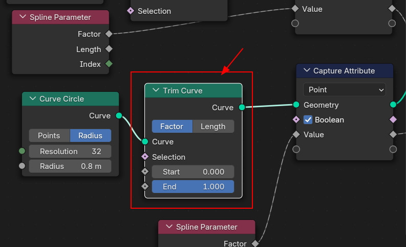Click the top-right node's empty output socket
406x247 pixels.
[x=392, y=23]
